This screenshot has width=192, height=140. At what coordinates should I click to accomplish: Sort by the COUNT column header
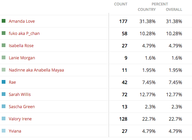click(x=121, y=4)
